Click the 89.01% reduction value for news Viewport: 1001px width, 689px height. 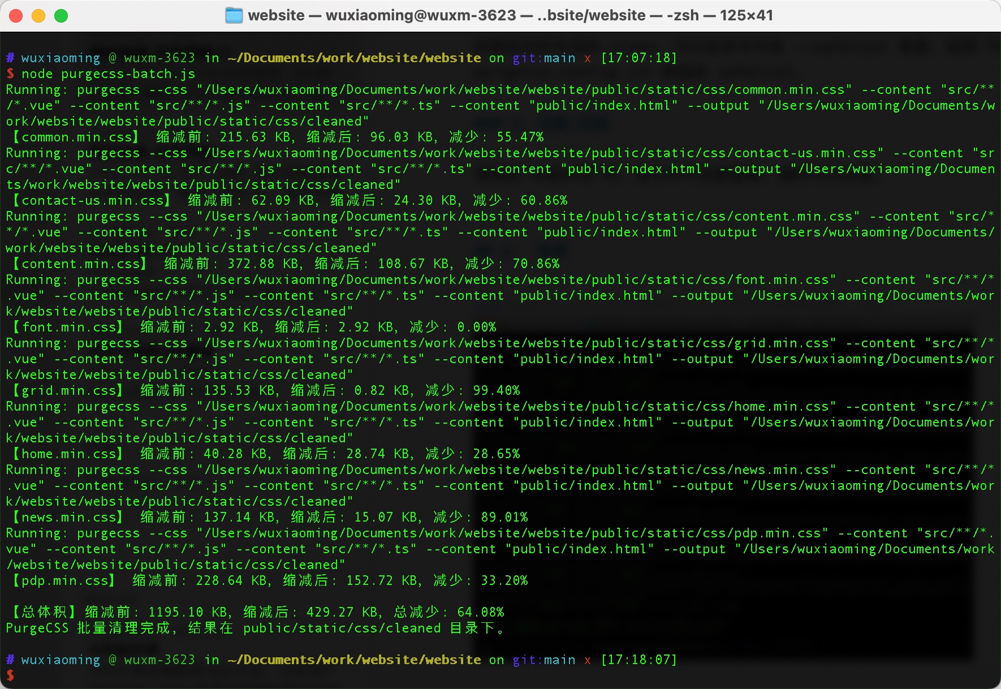(504, 518)
